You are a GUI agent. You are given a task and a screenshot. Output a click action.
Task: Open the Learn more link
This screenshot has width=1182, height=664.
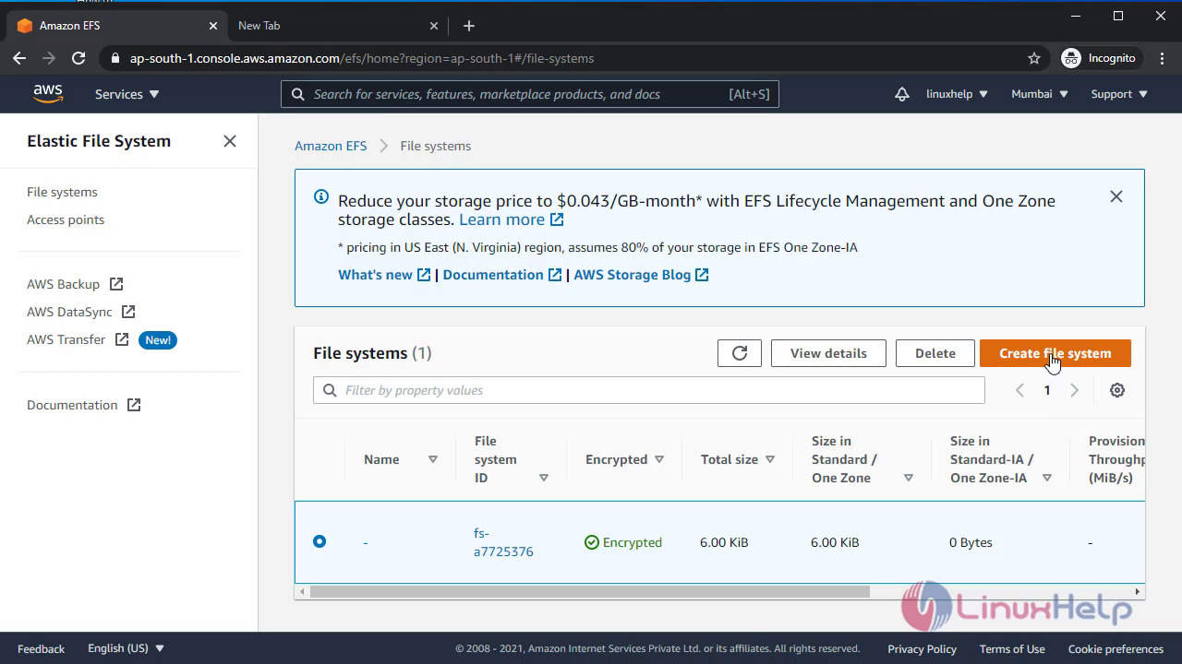pyautogui.click(x=511, y=219)
